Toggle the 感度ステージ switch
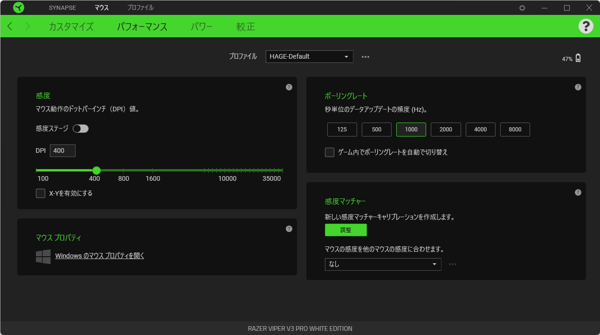The image size is (600, 335). tap(81, 129)
